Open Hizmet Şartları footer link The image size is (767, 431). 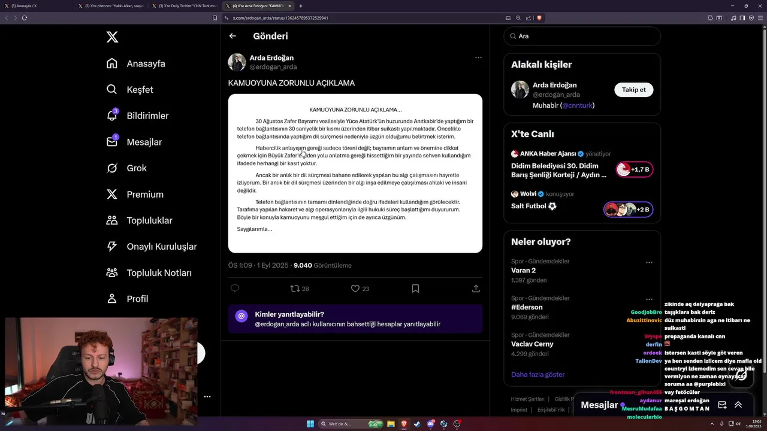tap(527, 399)
